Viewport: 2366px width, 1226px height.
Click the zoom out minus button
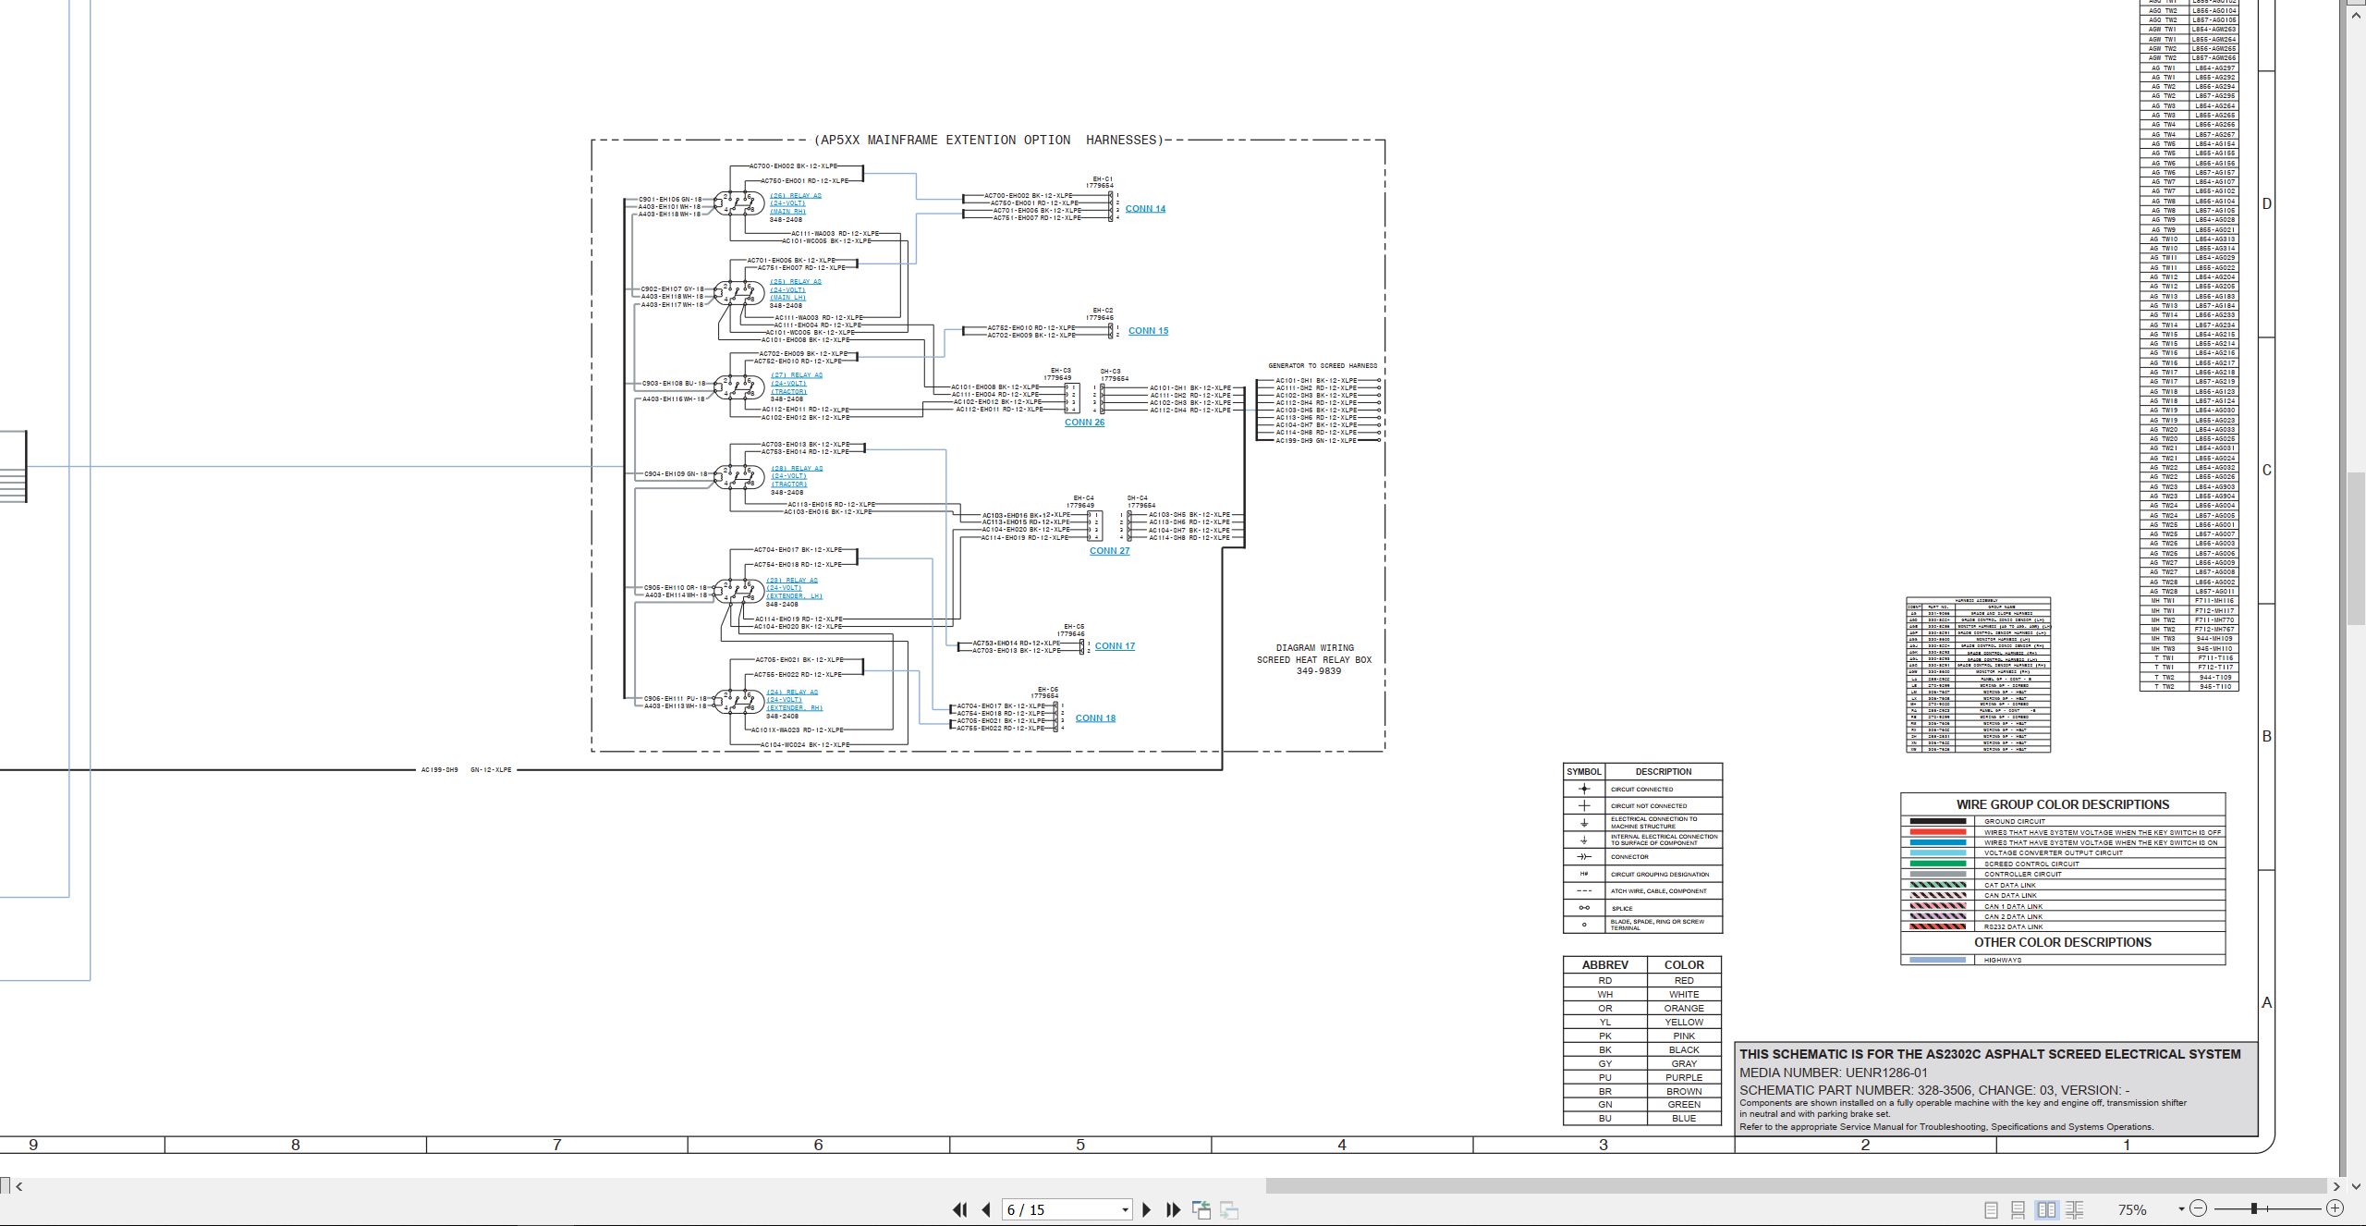click(2199, 1208)
